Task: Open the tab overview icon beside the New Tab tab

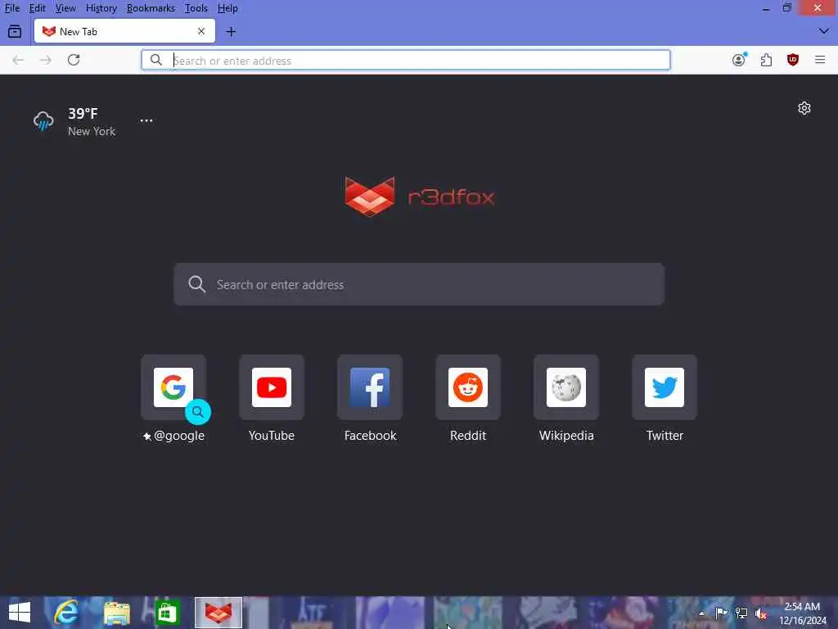Action: tap(15, 32)
